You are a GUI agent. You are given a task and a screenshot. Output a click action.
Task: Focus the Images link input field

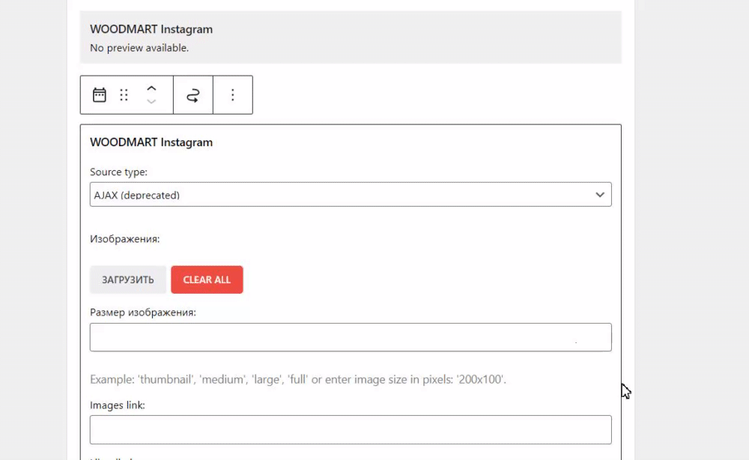coord(351,429)
